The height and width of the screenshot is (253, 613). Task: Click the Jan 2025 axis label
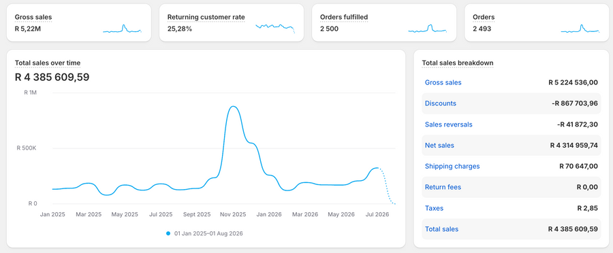click(52, 214)
